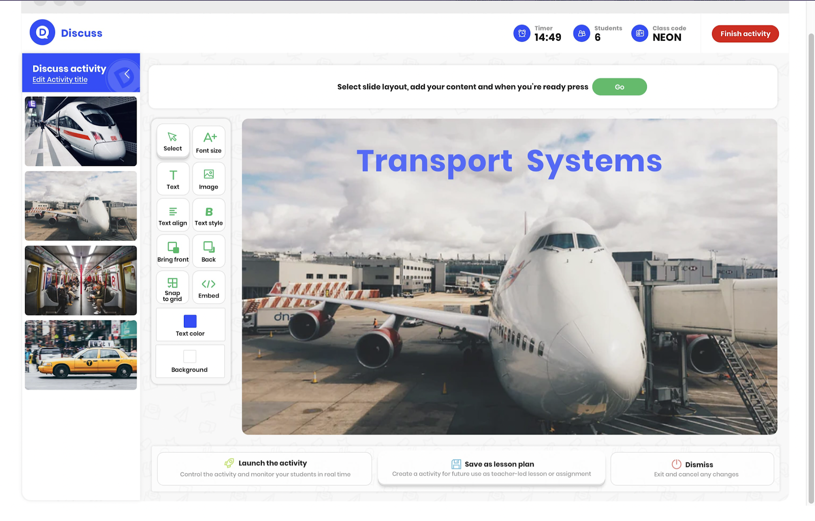Click the Discuss logo icon
815x521 pixels.
pyautogui.click(x=42, y=33)
